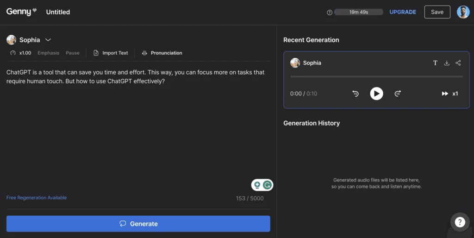Play the generated audio
The width and height of the screenshot is (474, 238).
377,94
